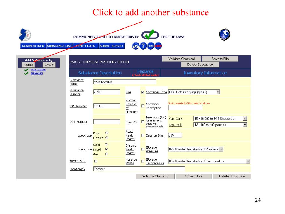Click the globe seal emblem icon
The image size is (285, 214).
[225, 35]
